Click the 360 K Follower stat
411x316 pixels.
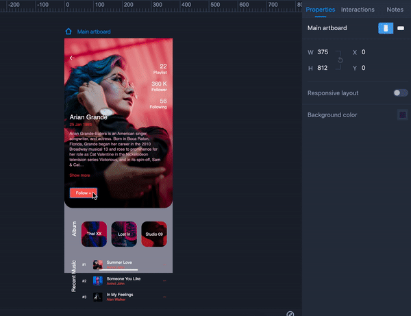point(159,86)
